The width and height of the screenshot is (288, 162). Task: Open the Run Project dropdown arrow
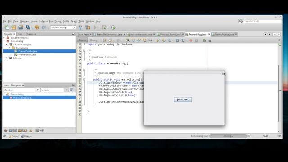point(99,27)
